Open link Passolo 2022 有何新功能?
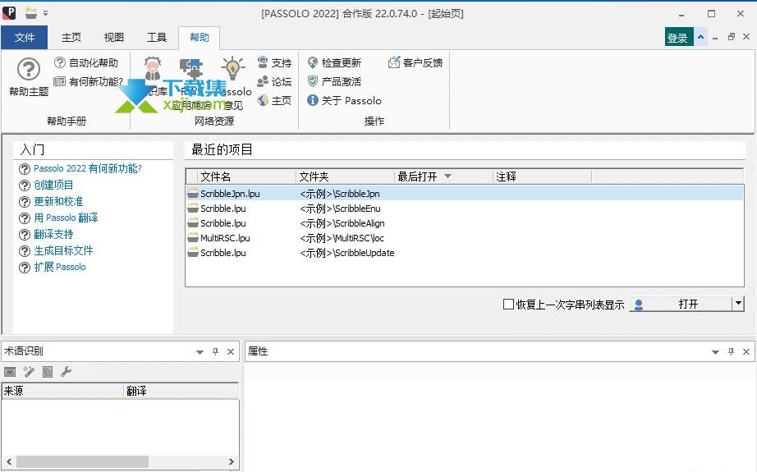 (87, 168)
